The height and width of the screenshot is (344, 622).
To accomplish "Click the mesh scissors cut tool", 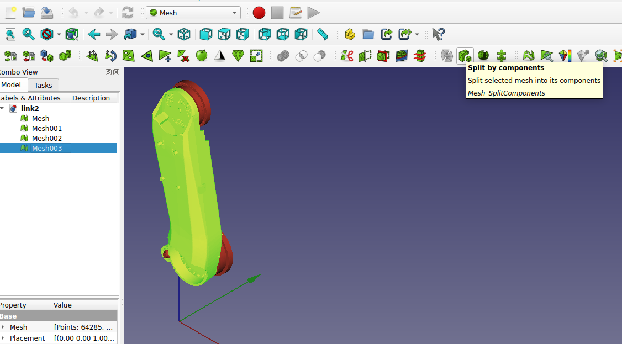I will pyautogui.click(x=347, y=56).
